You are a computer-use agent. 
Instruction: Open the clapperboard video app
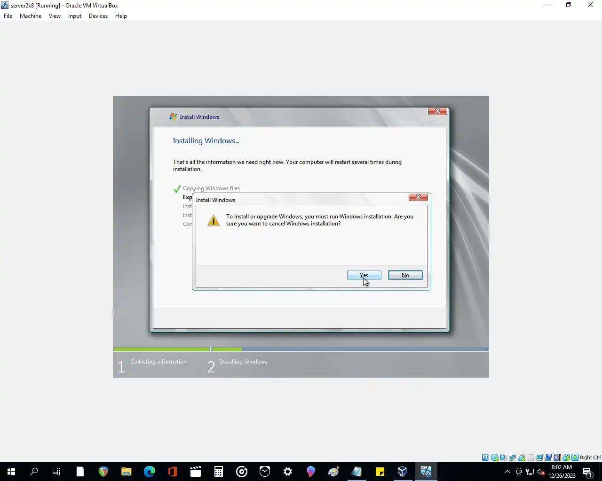195,472
